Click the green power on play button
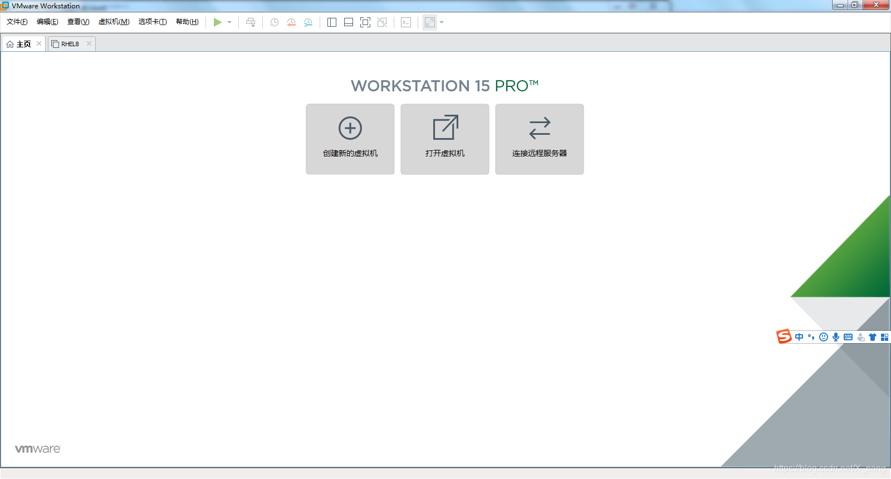The image size is (891, 479). [218, 22]
